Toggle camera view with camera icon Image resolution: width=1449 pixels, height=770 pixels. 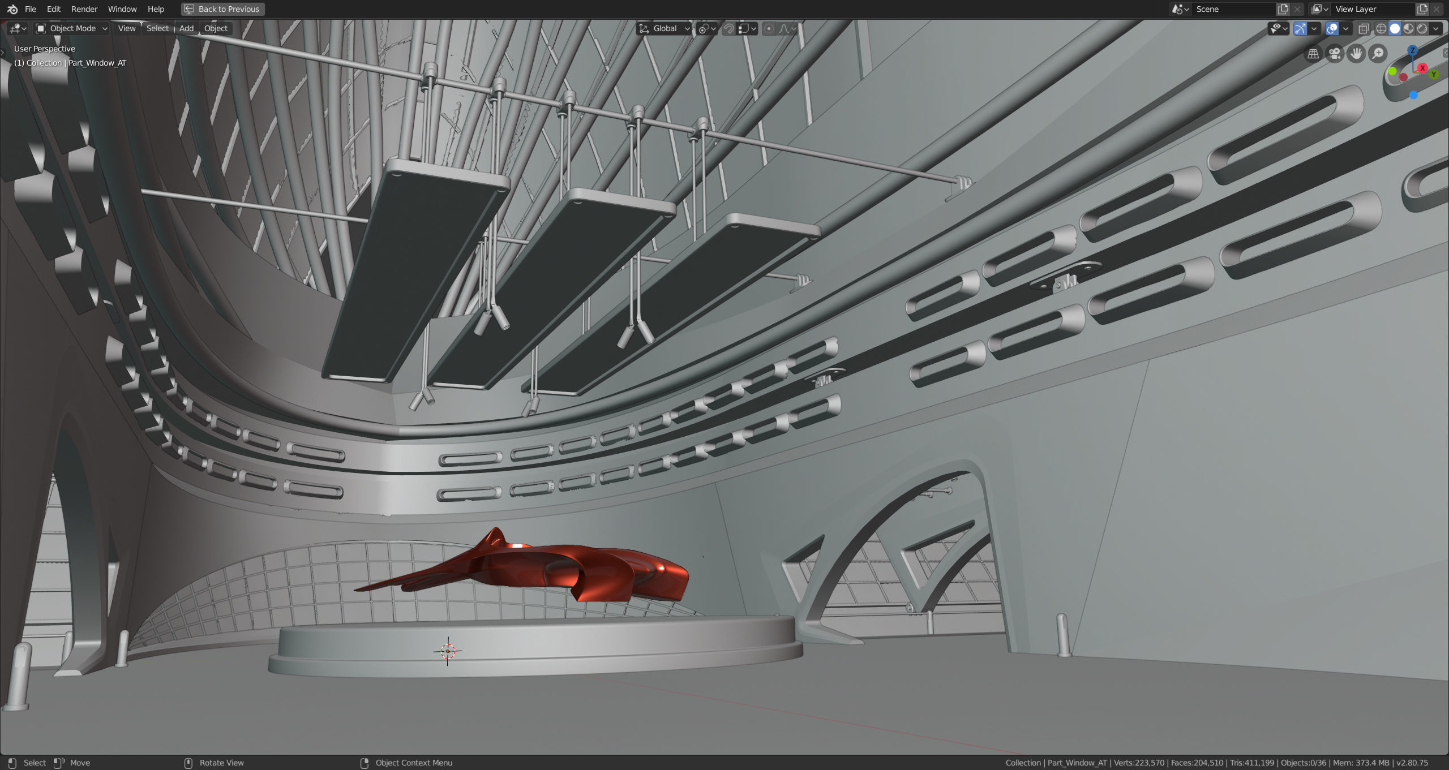(1335, 54)
